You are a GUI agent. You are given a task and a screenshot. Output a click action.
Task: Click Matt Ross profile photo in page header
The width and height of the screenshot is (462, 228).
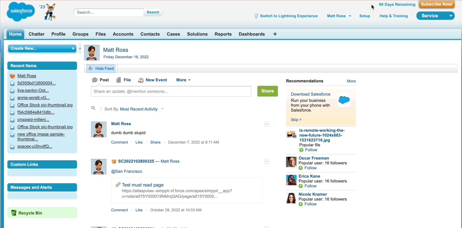pos(92,52)
